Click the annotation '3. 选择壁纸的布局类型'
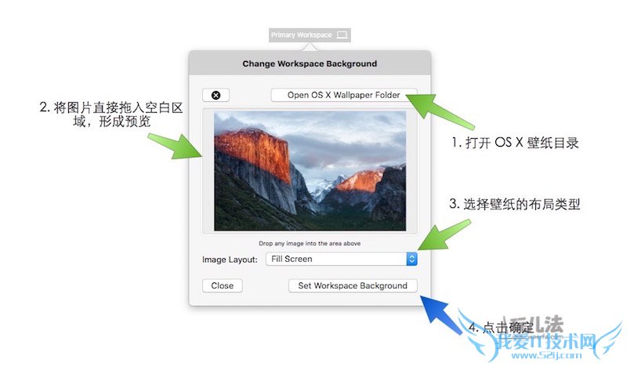Image resolution: width=627 pixels, height=367 pixels. (x=515, y=204)
